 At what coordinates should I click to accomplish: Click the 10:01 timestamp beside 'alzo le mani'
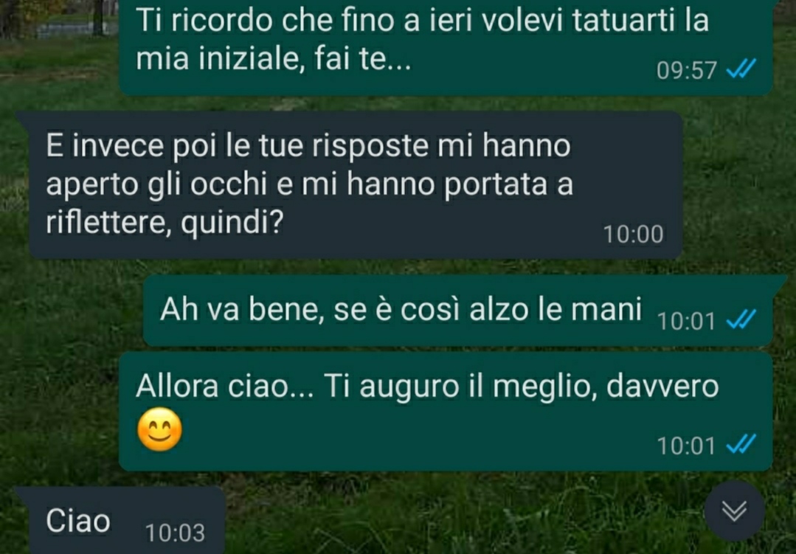click(x=686, y=321)
